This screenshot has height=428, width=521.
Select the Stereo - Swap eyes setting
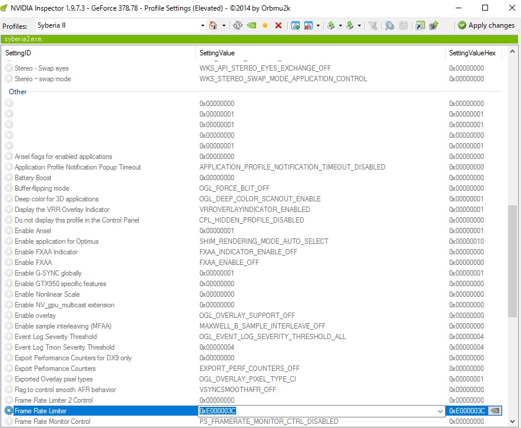[x=42, y=68]
